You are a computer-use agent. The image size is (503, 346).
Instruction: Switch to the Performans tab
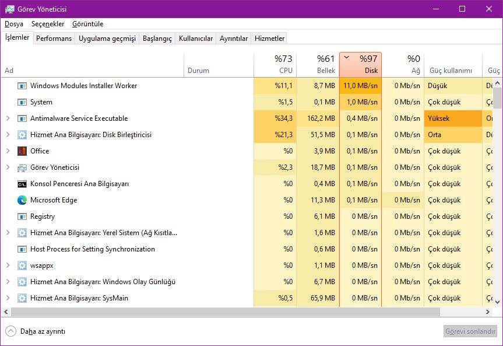coord(54,39)
